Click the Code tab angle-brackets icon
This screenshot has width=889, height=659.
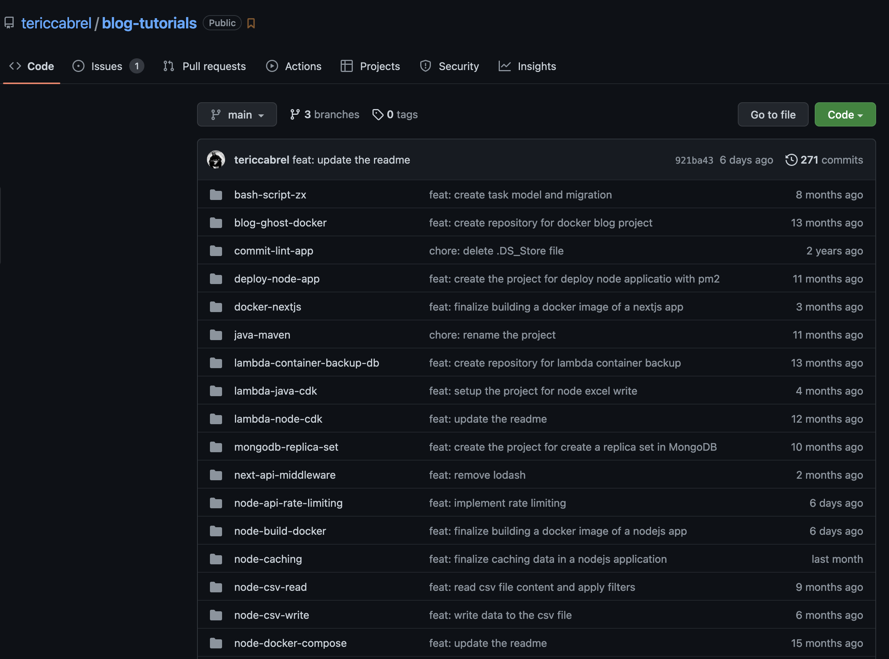pyautogui.click(x=15, y=66)
